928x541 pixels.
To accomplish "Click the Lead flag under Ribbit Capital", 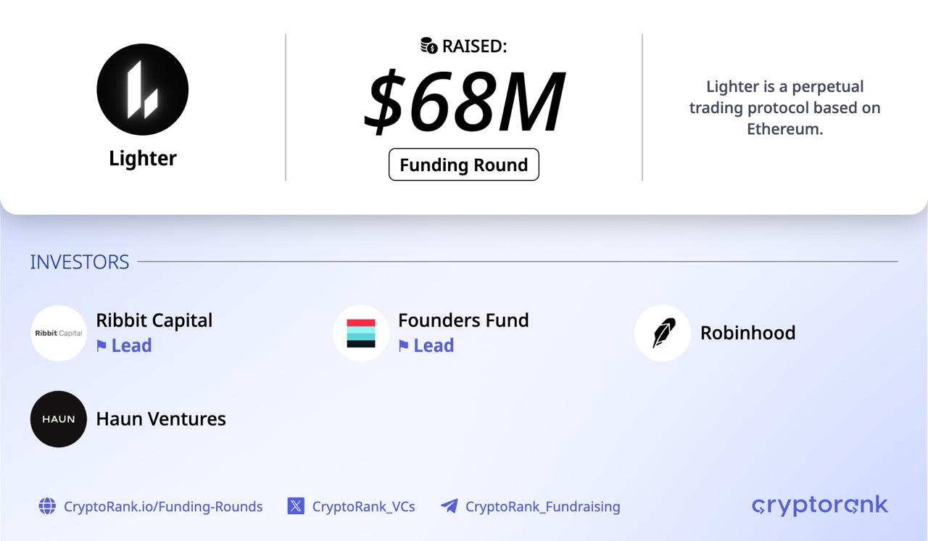I will point(101,346).
